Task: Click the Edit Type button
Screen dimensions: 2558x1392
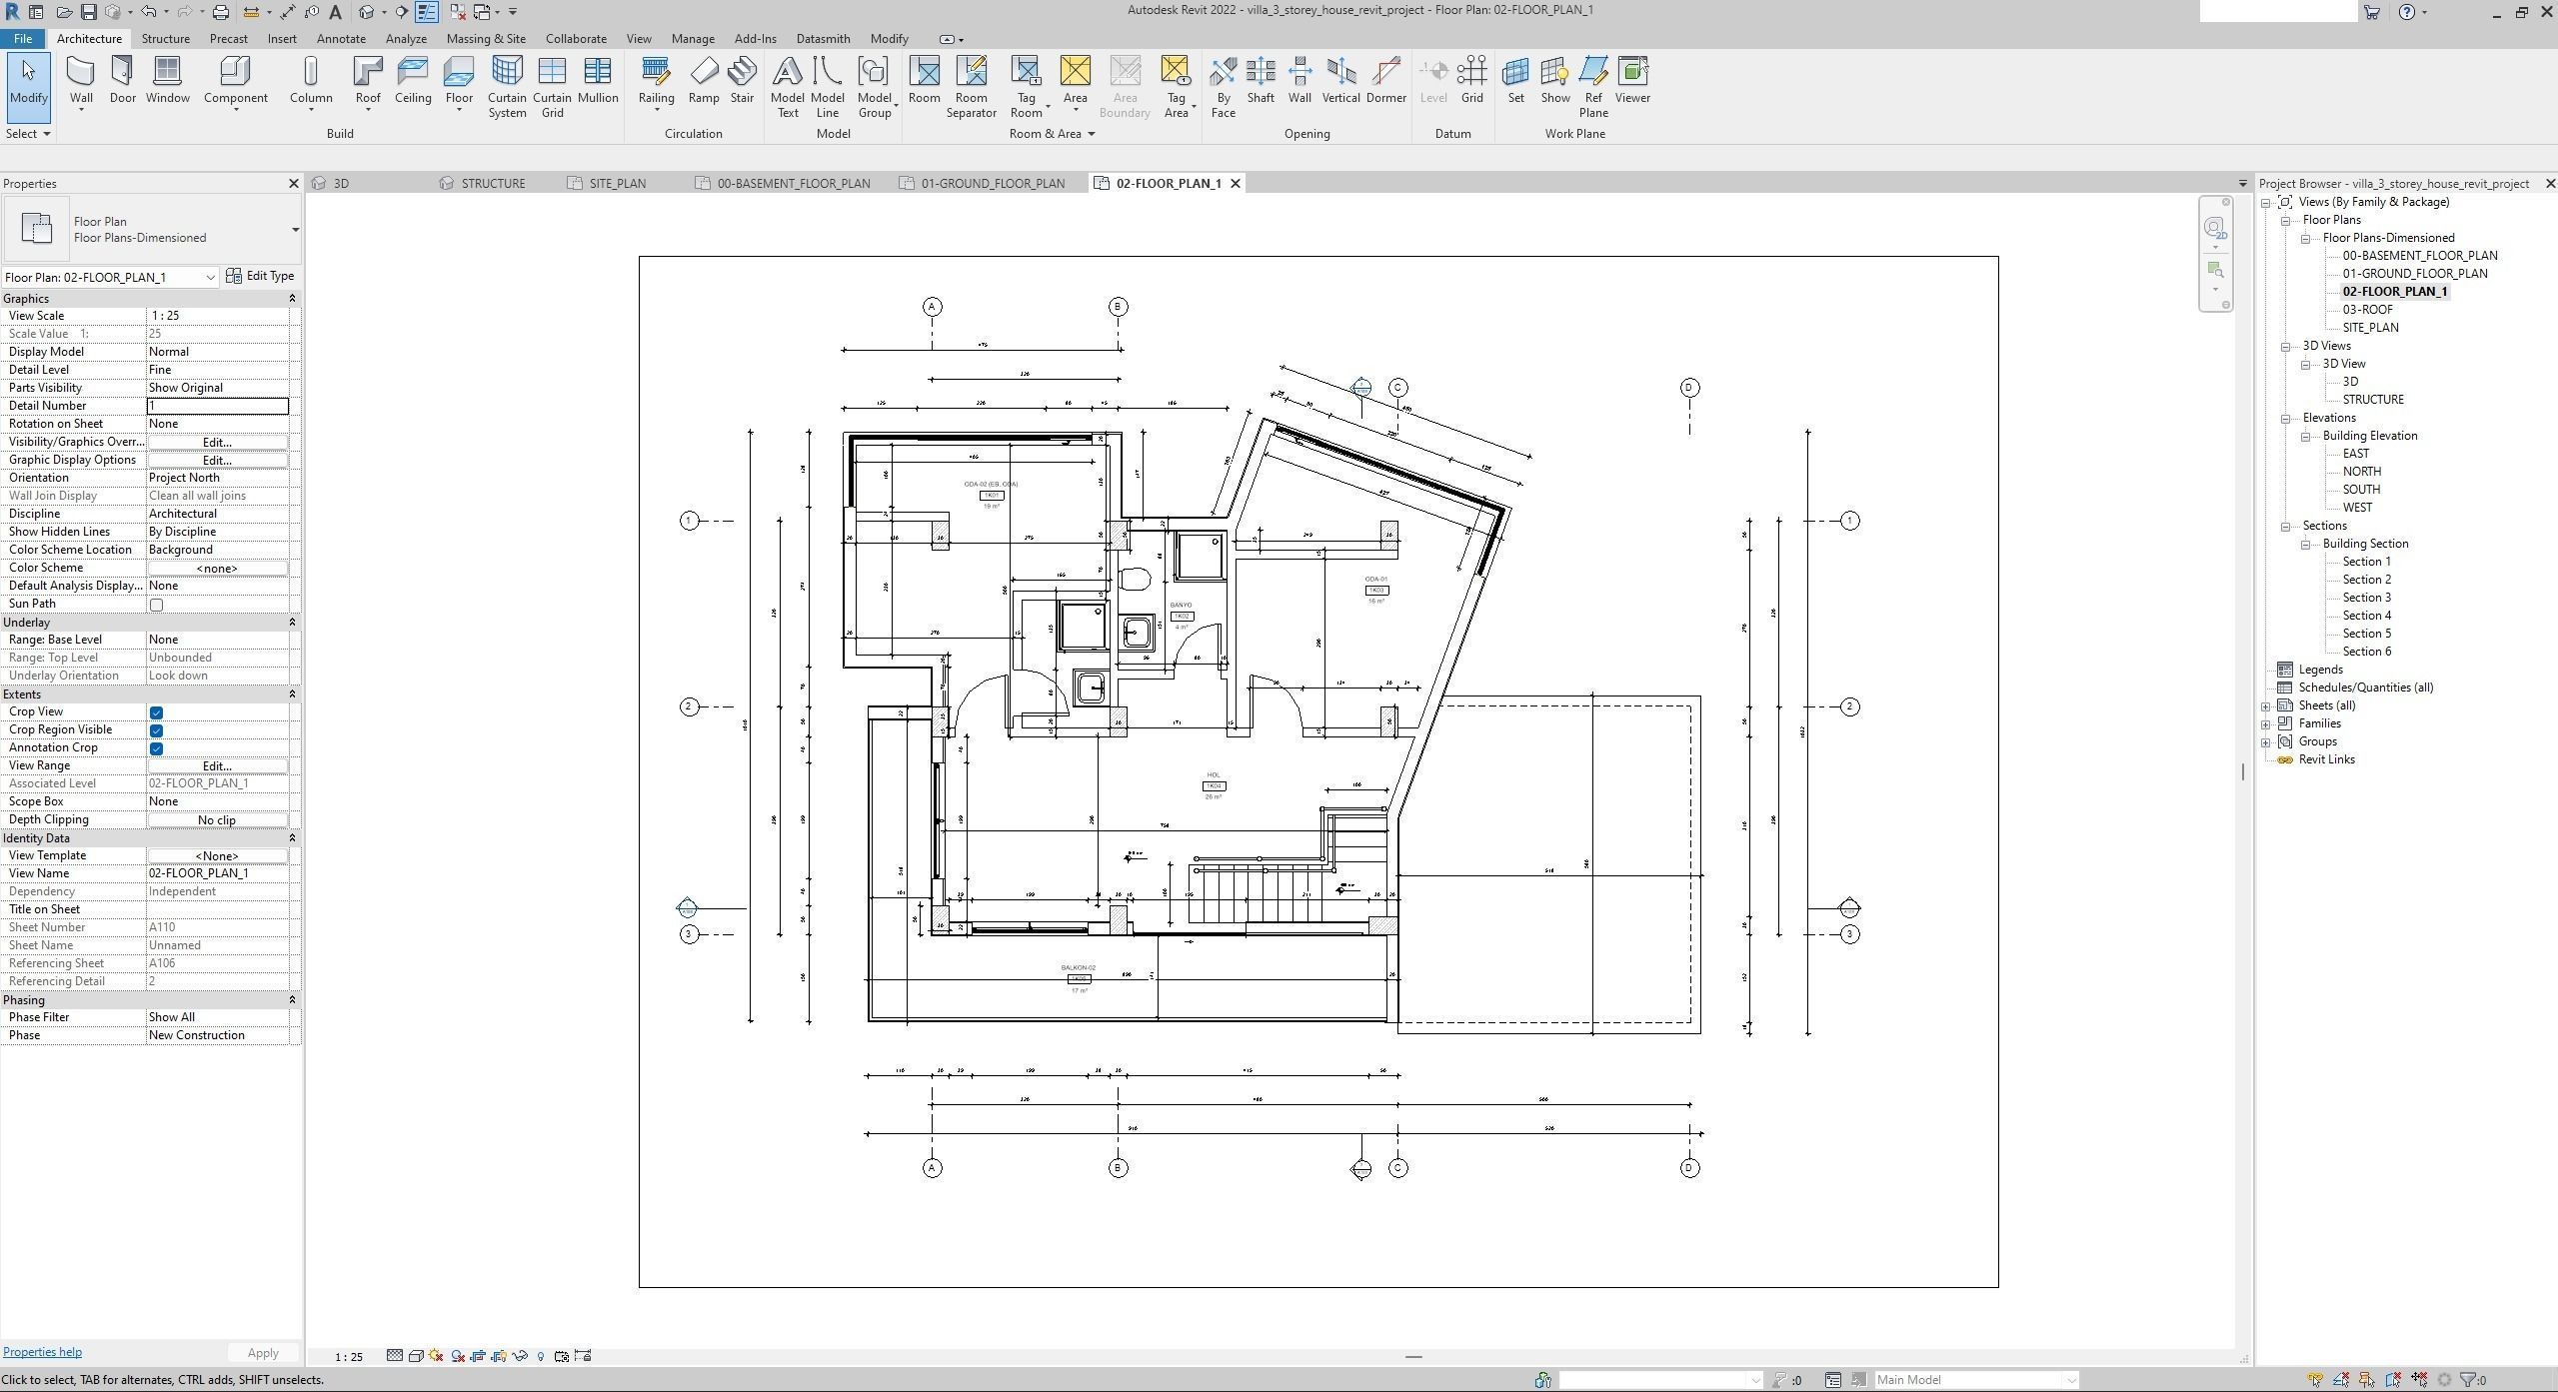Action: click(x=260, y=277)
